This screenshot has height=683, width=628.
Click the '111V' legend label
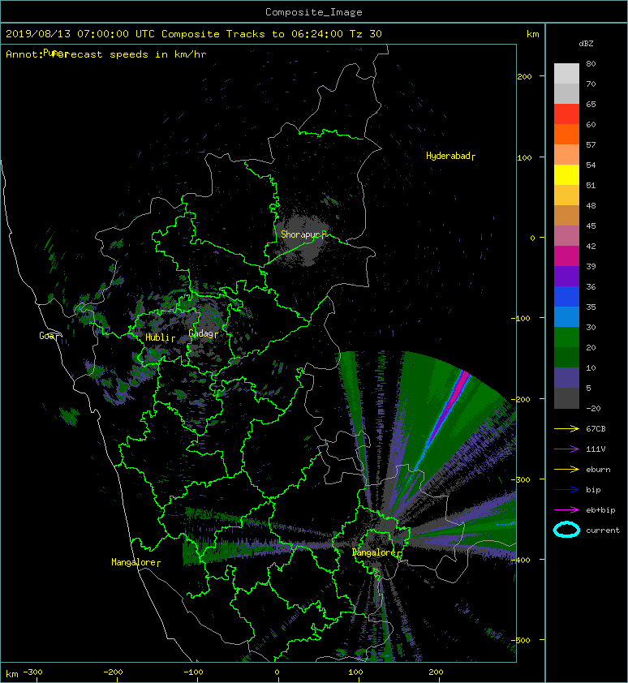click(596, 449)
